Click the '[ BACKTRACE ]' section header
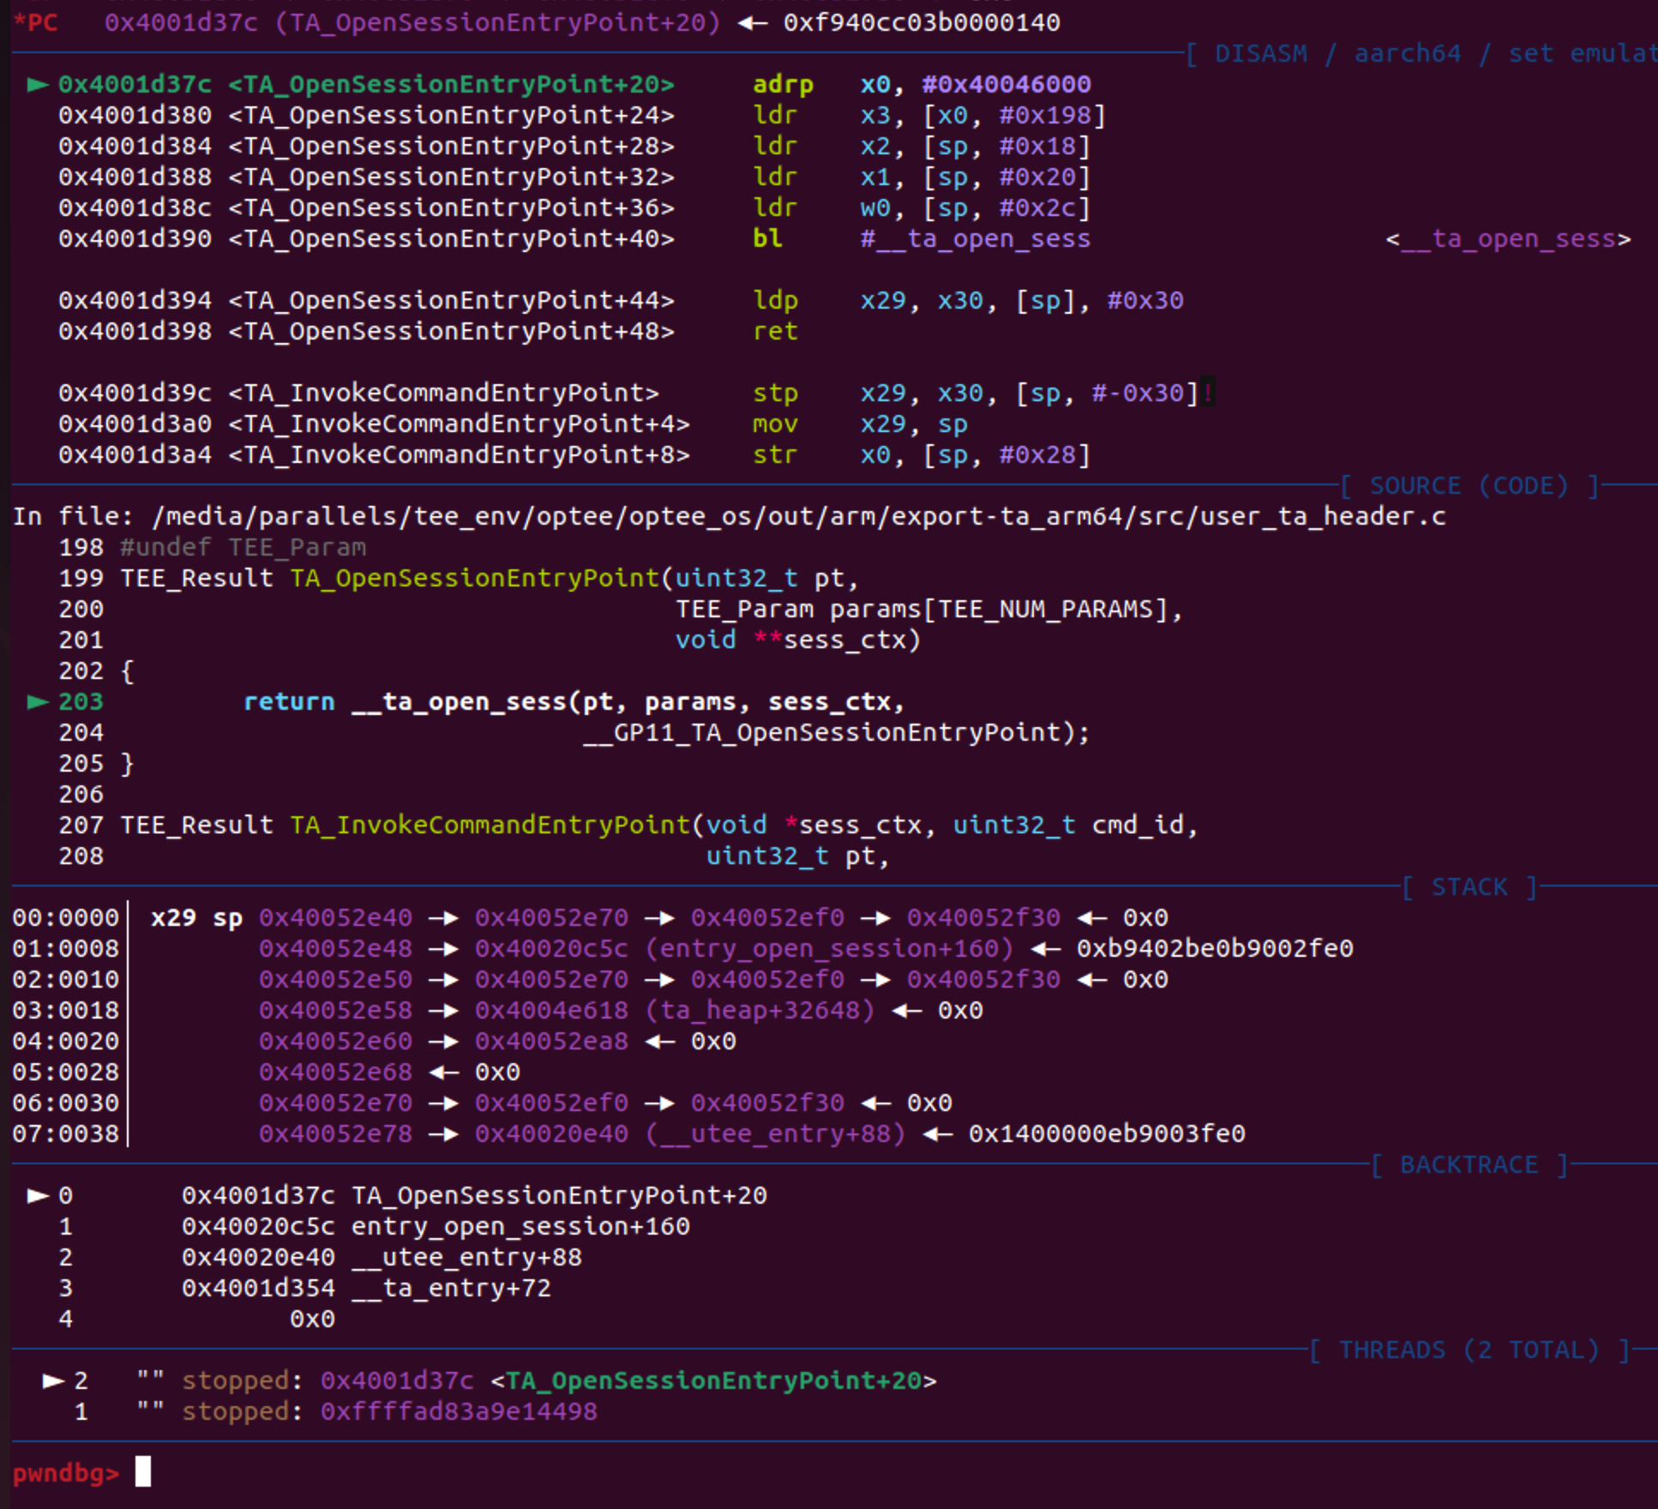Image resolution: width=1658 pixels, height=1509 pixels. pos(1469,1164)
